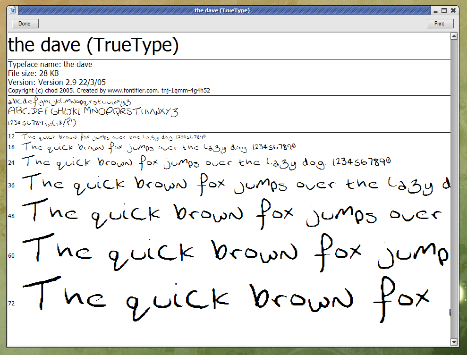
Task: Click the Done button
Action: pos(25,23)
